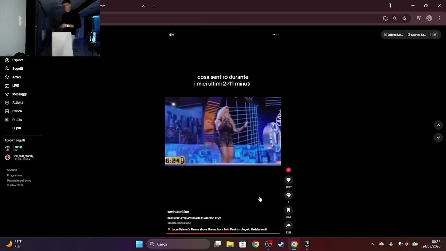Open network settings from the Wi-Fi icon

pyautogui.click(x=400, y=244)
